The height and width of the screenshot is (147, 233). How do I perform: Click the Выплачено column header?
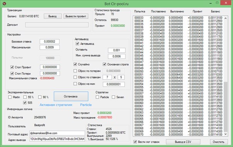point(177,12)
